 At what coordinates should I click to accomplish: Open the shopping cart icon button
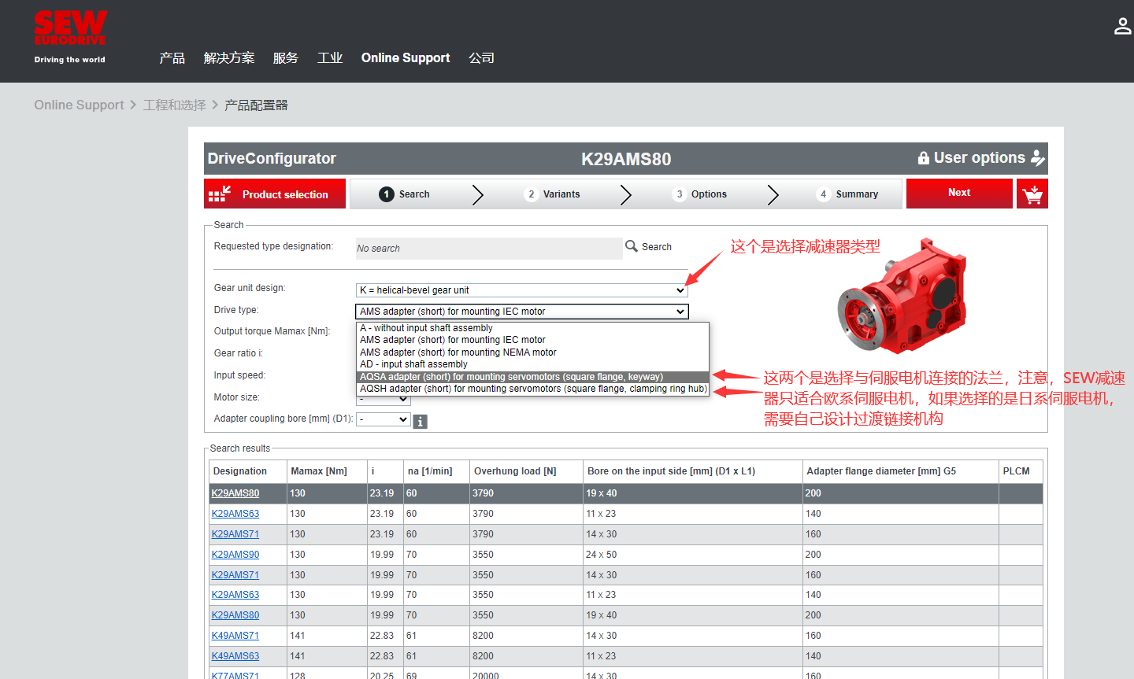[1032, 194]
